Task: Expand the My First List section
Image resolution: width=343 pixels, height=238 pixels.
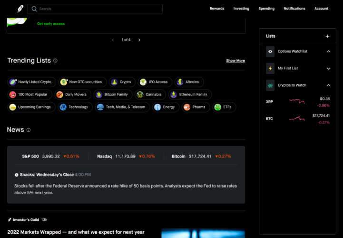Action: [329, 69]
